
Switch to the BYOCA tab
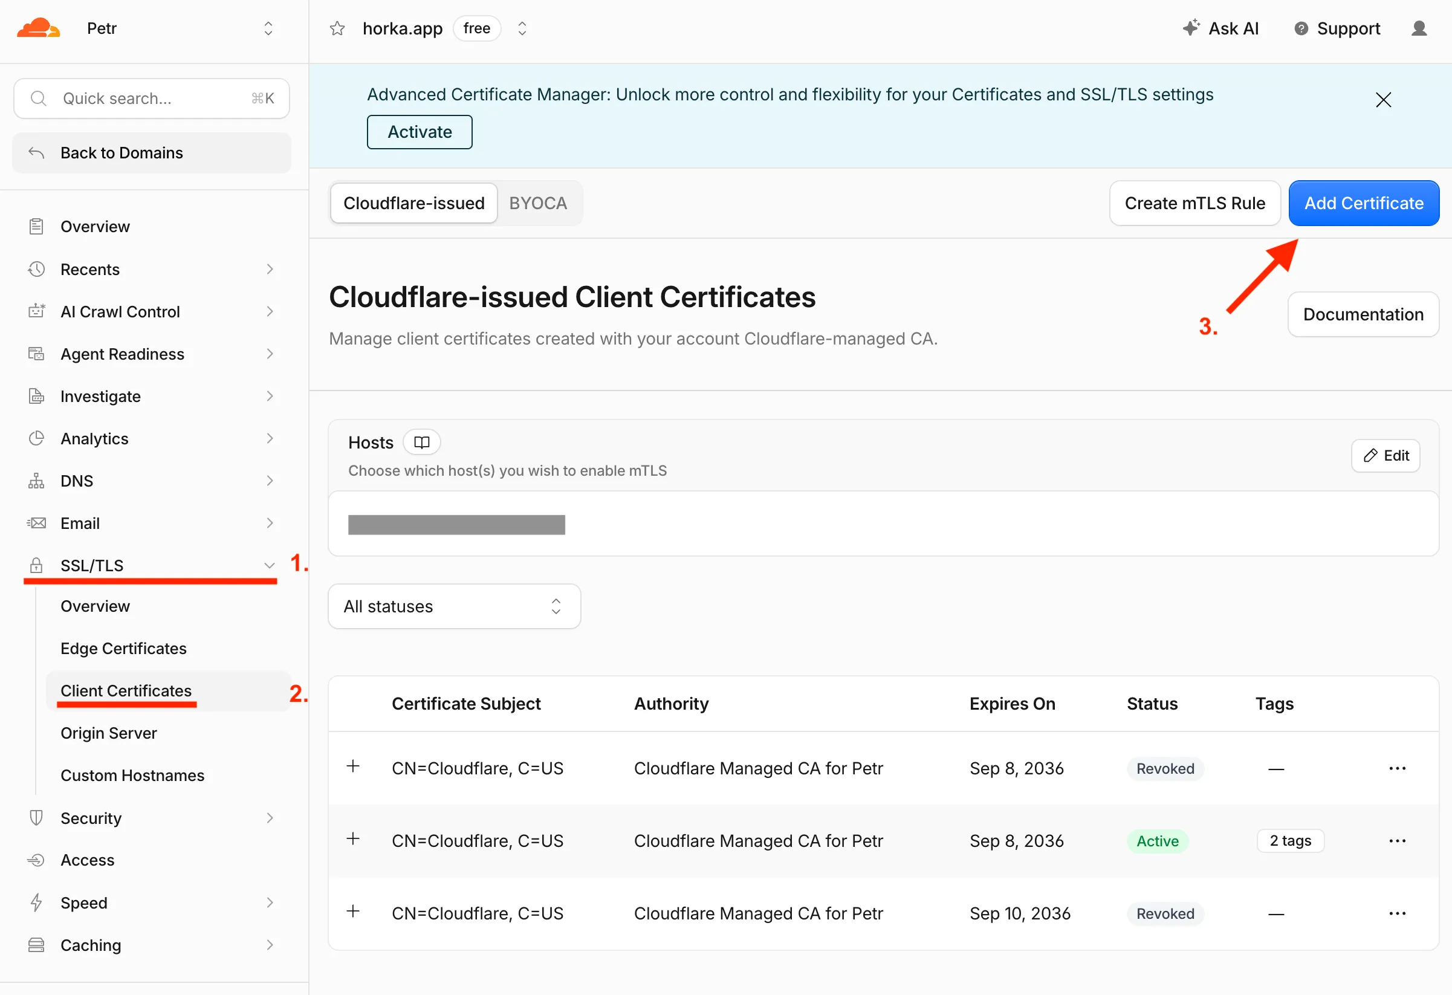(538, 203)
